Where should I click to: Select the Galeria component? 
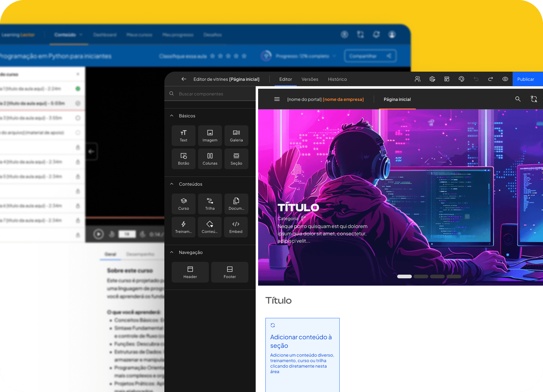pyautogui.click(x=236, y=136)
